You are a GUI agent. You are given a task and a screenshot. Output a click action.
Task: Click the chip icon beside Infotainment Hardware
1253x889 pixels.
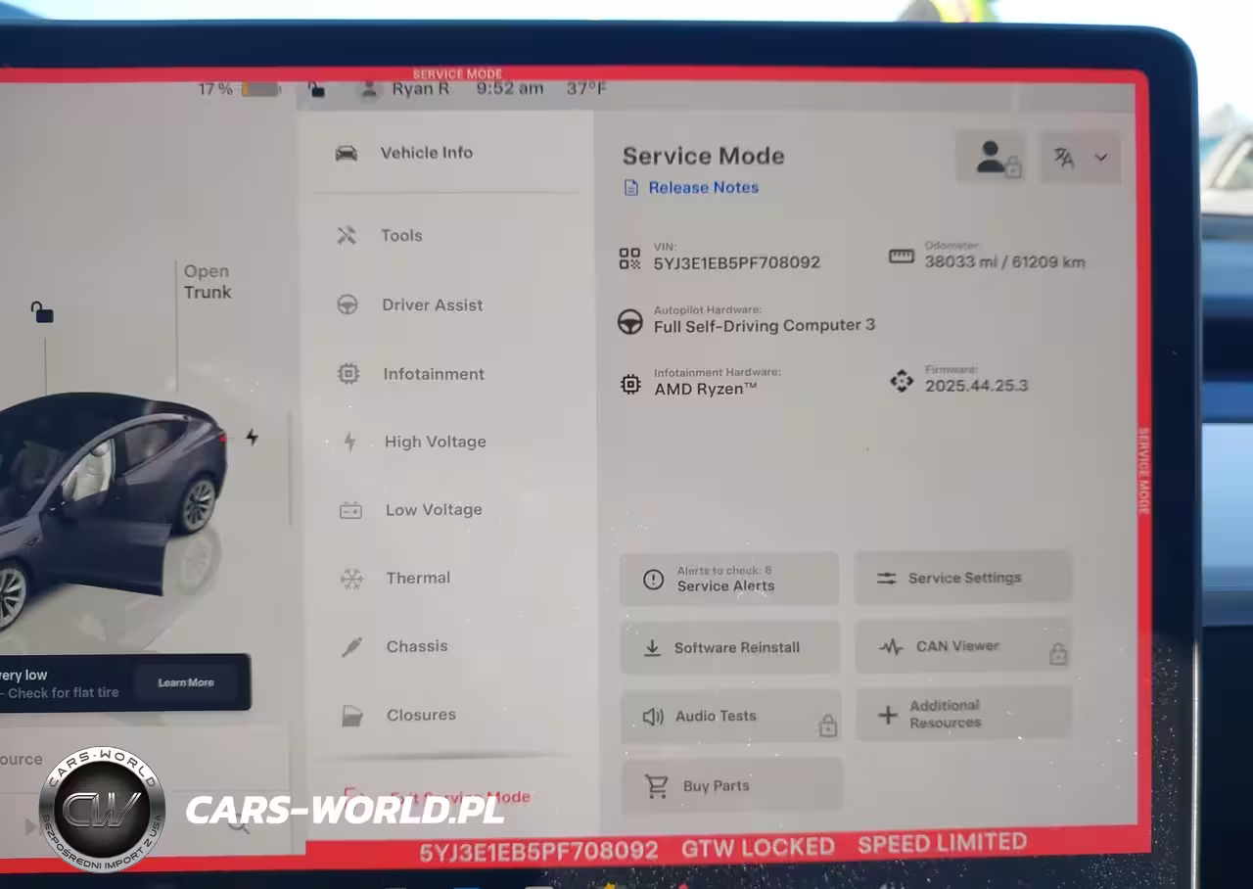click(x=630, y=385)
